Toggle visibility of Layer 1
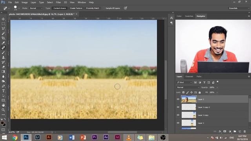This screenshot has height=141, width=251. [x=178, y=123]
